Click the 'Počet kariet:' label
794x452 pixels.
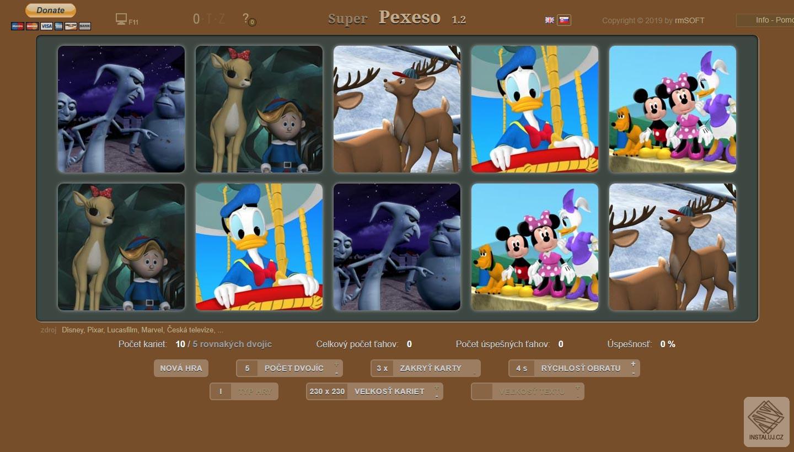pos(143,345)
